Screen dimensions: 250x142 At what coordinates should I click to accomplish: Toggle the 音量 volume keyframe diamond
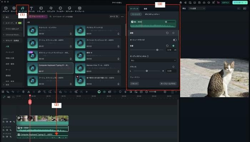[173, 46]
